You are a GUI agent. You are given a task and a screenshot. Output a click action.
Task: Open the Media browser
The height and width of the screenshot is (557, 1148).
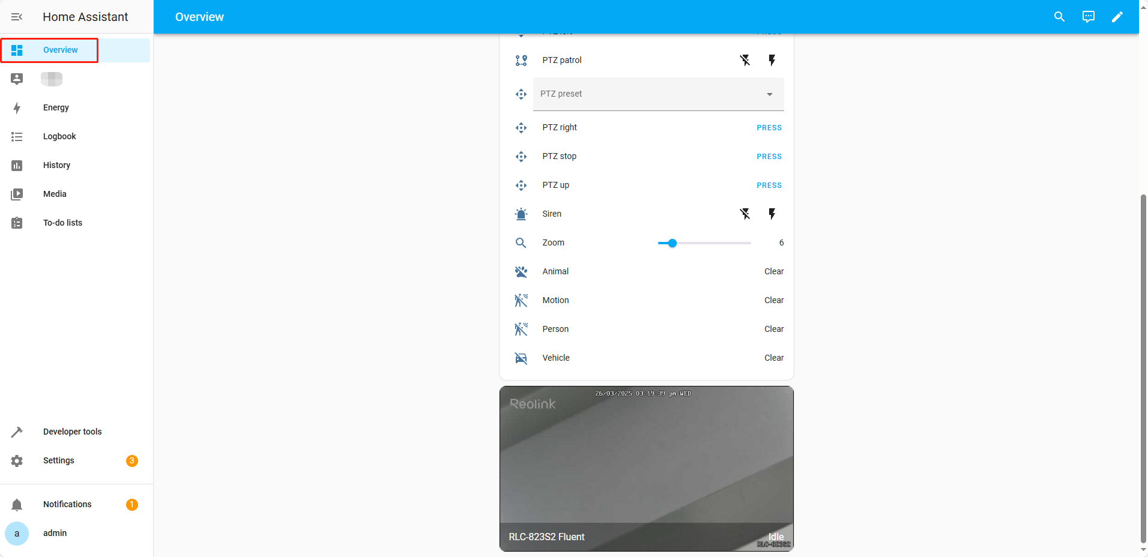pyautogui.click(x=75, y=194)
